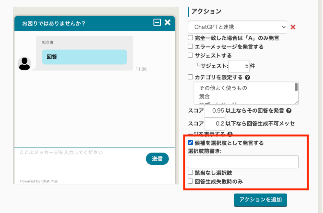Enable the 該当なし選択肢 checkbox
The image size is (323, 213).
point(190,172)
